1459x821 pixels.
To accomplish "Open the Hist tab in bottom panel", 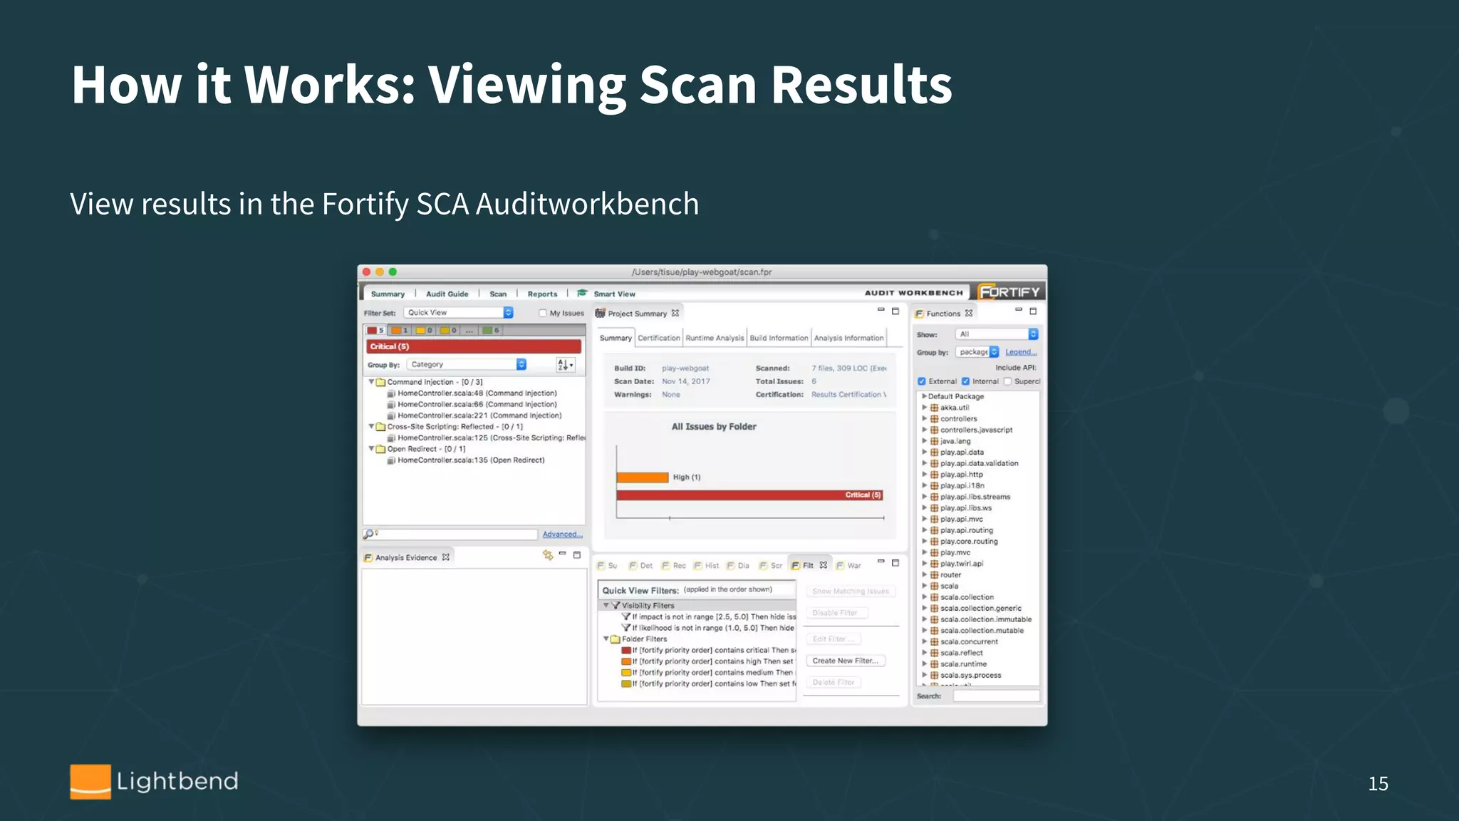I will tap(707, 565).
